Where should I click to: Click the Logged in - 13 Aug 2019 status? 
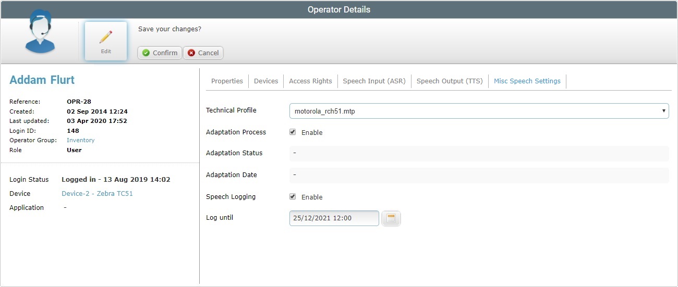pos(116,180)
